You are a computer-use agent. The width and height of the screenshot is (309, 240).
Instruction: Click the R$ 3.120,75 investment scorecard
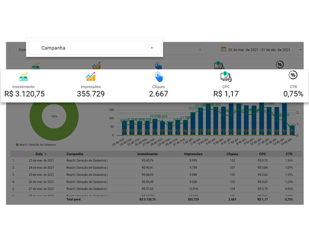[25, 94]
